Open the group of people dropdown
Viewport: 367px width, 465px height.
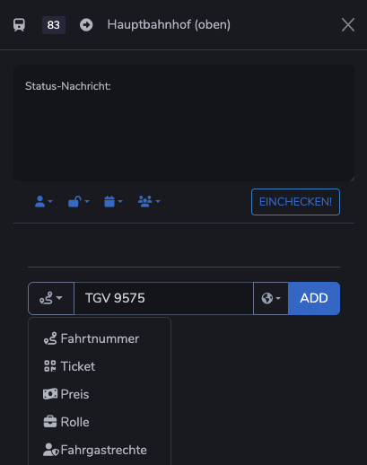tap(149, 202)
